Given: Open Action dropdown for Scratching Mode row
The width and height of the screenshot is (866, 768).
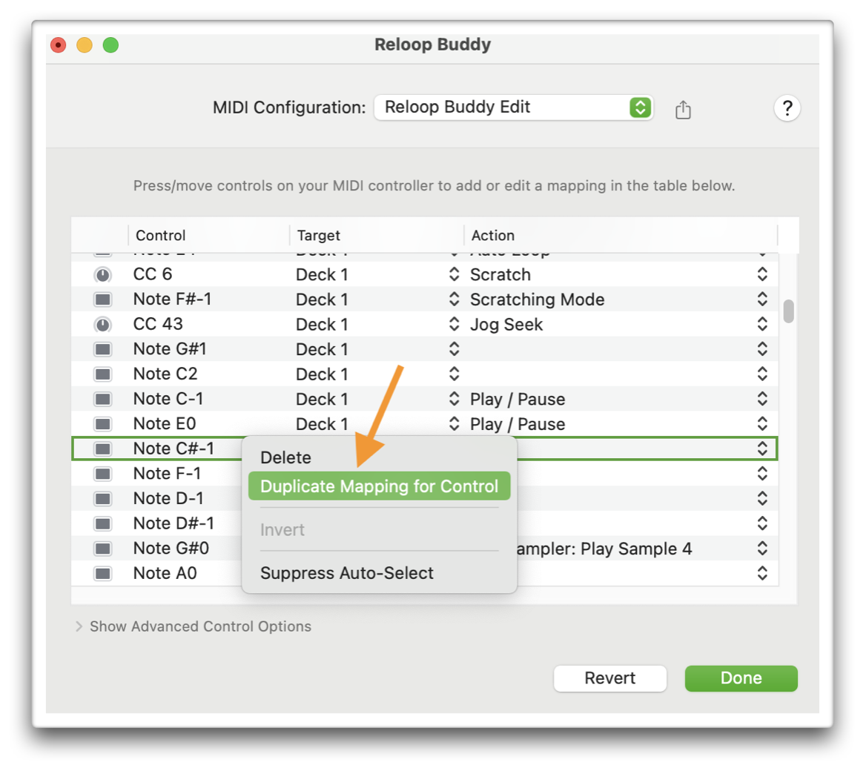Looking at the screenshot, I should (x=762, y=299).
